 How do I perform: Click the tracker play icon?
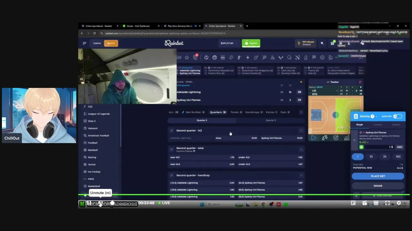coord(314,138)
